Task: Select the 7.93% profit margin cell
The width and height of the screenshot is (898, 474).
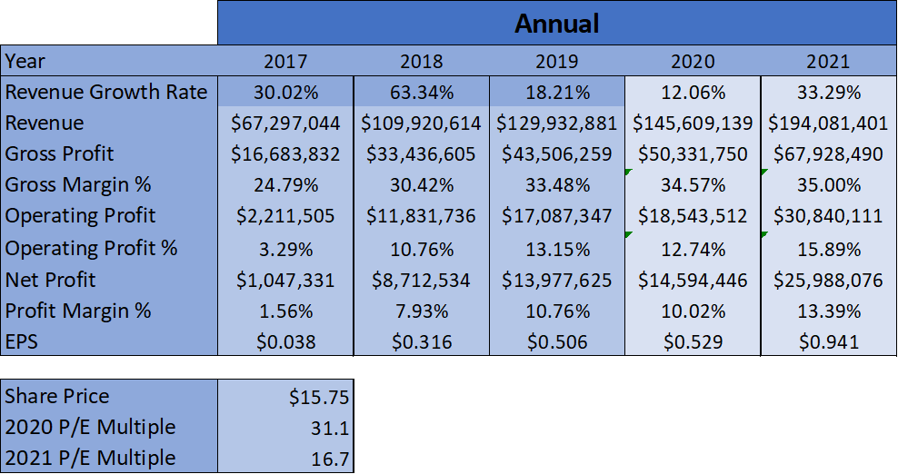Action: 422,311
